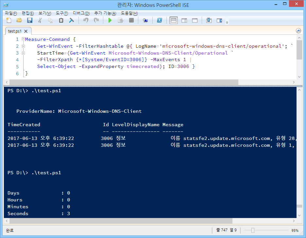The height and width of the screenshot is (238, 306).
Task: Select the Run Selection icon
Action: (120, 20)
